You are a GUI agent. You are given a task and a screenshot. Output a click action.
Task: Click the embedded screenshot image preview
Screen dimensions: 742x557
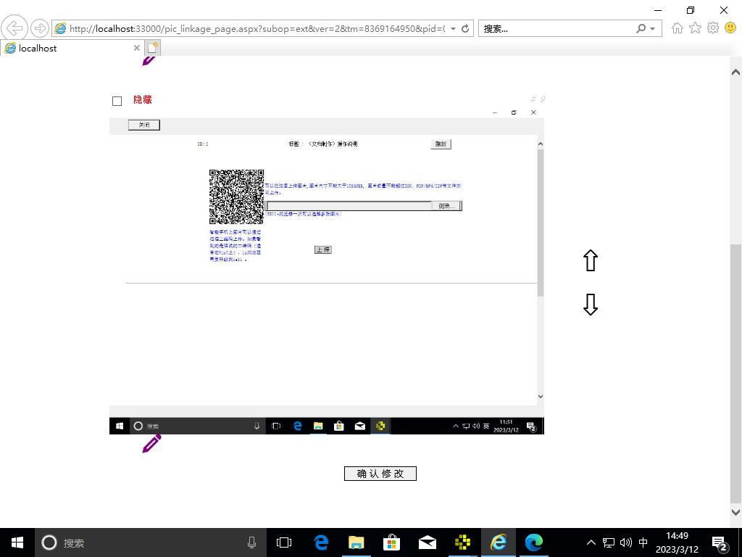pyautogui.click(x=326, y=270)
